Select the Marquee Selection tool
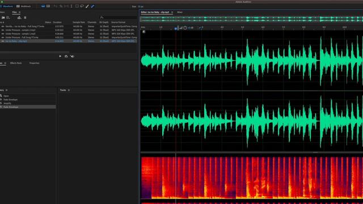 (77, 6)
